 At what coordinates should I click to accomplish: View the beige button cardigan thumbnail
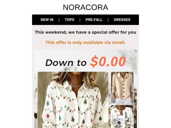122,87
